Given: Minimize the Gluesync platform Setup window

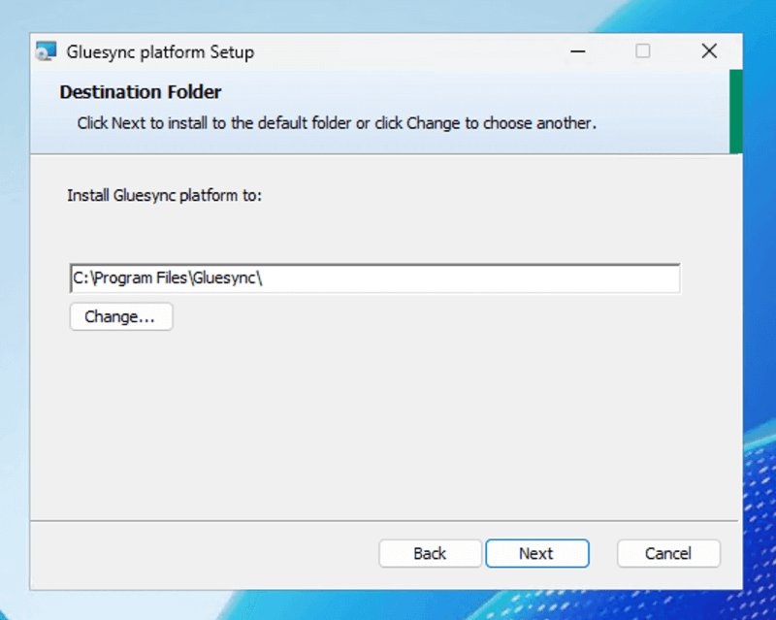Looking at the screenshot, I should click(x=577, y=51).
